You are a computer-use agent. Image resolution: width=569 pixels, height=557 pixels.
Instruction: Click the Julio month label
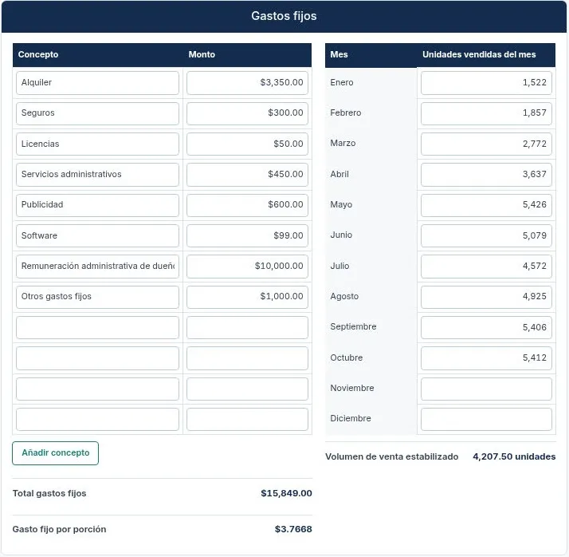point(339,266)
